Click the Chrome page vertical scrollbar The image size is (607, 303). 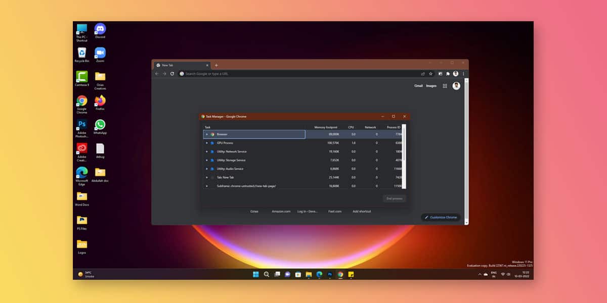click(466, 151)
